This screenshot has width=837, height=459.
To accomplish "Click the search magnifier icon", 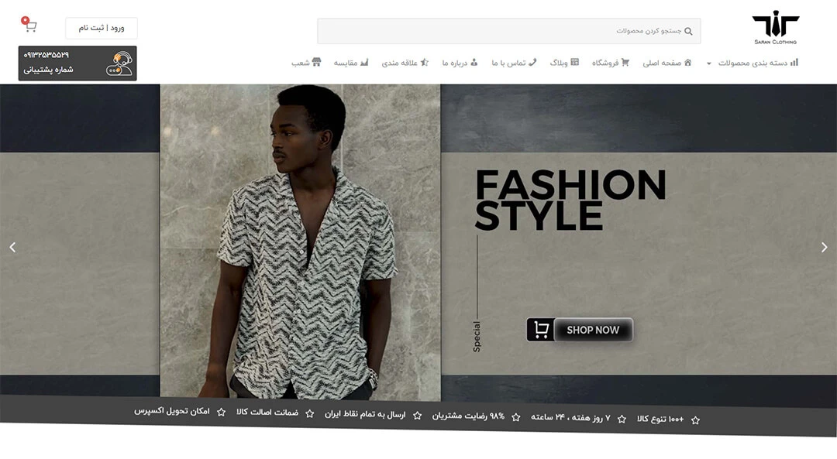I will (x=688, y=32).
